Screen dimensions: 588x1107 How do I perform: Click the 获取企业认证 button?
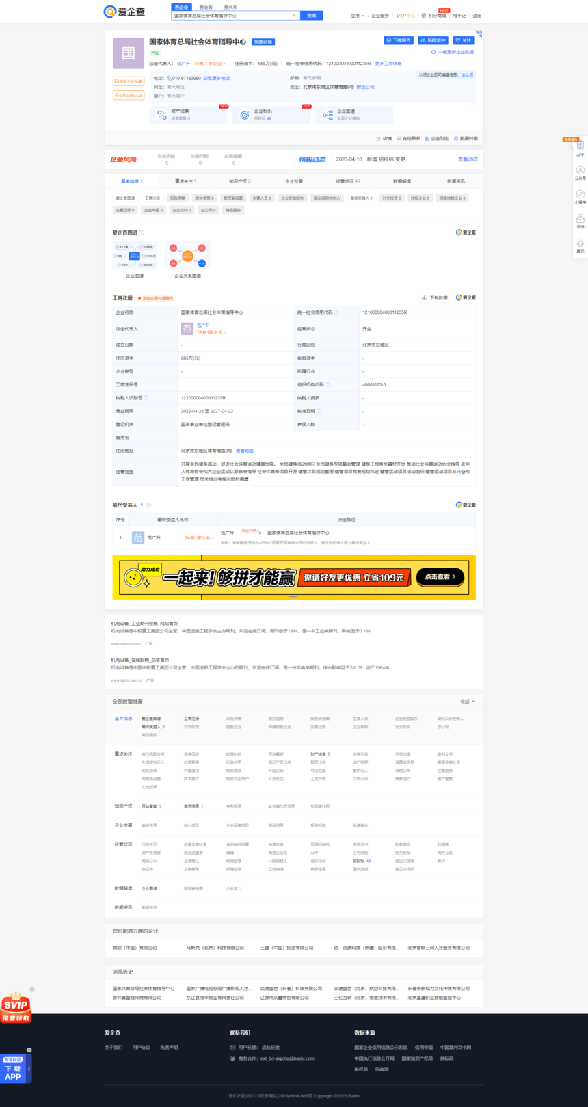tap(129, 95)
